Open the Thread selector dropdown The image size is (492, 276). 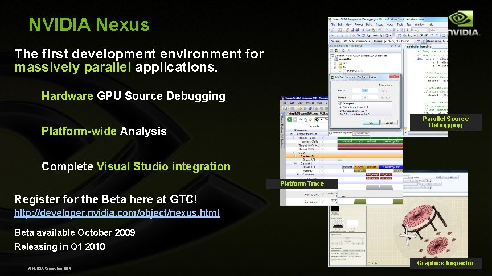tap(399, 41)
